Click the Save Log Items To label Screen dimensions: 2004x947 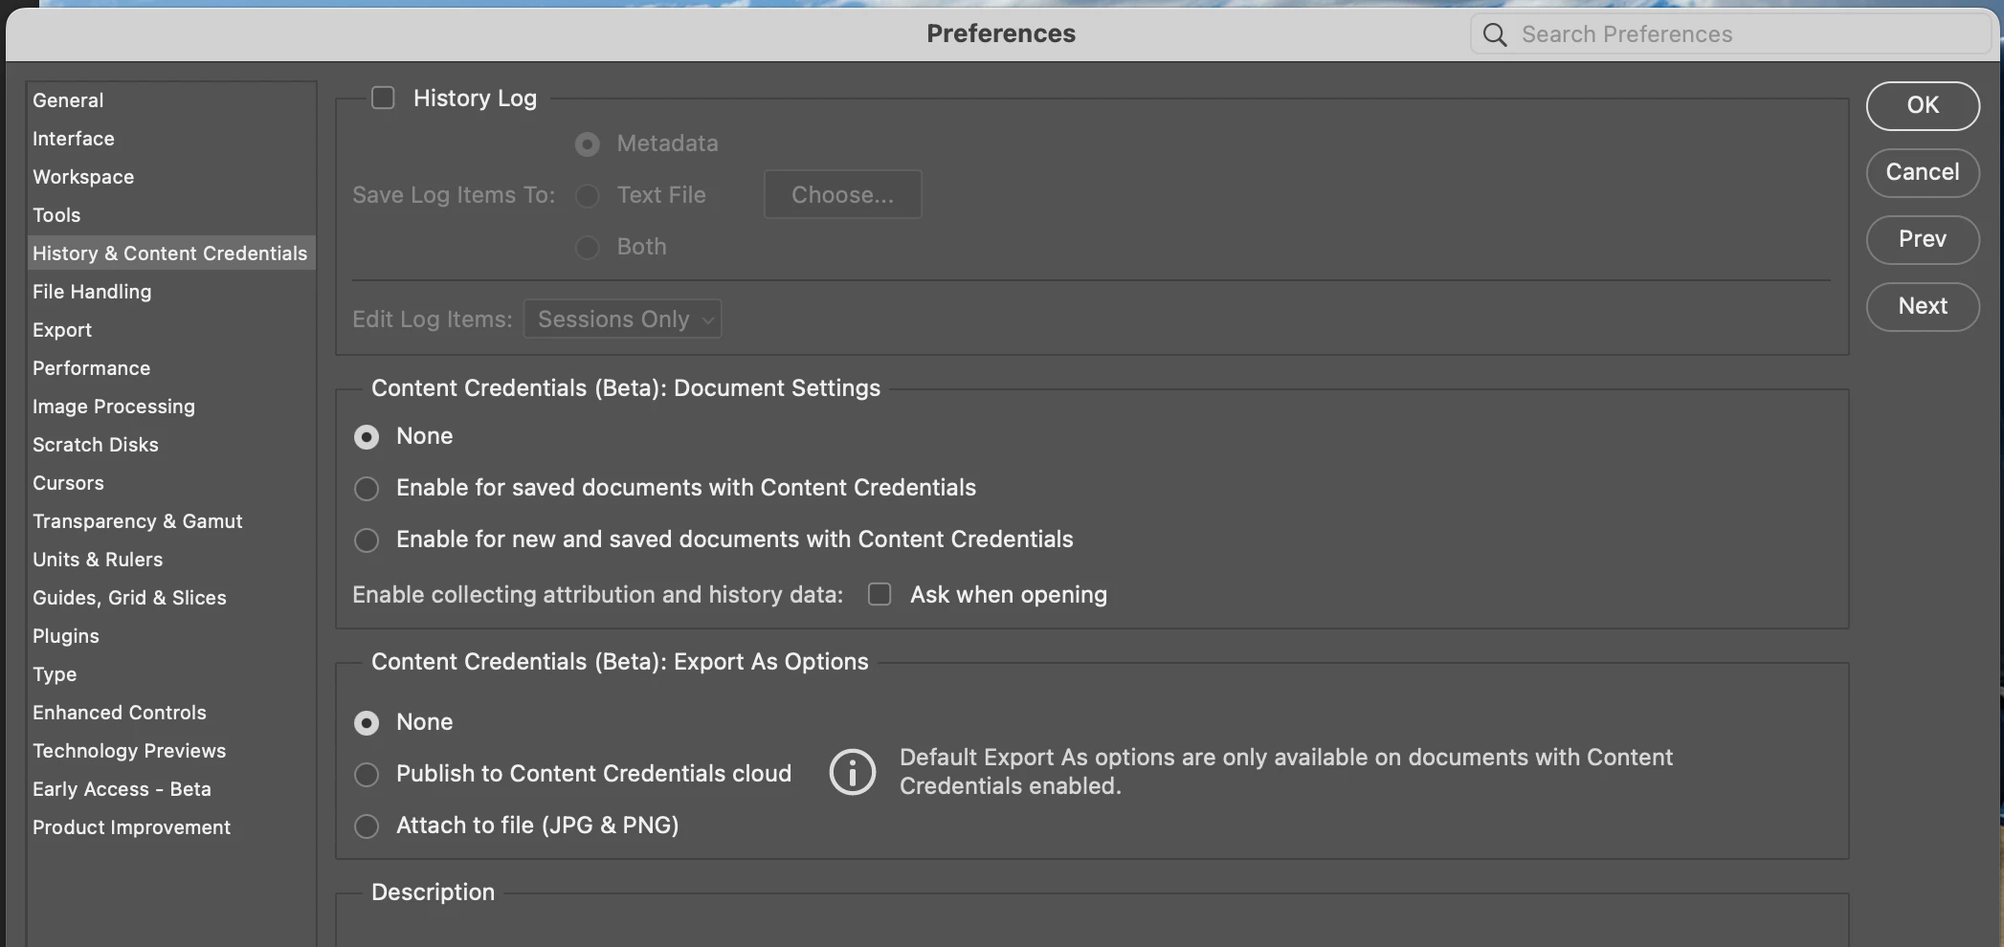(x=454, y=195)
